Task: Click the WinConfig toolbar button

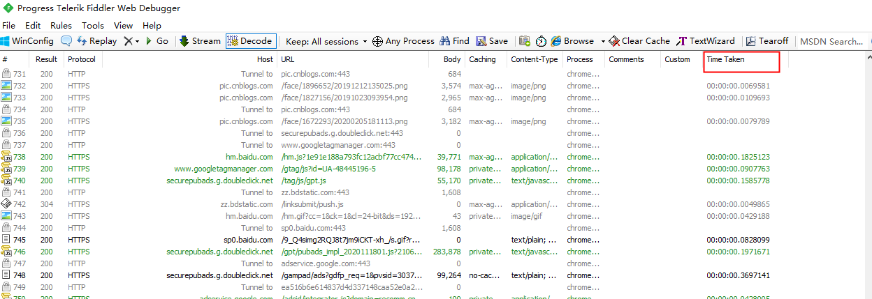Action: point(27,41)
